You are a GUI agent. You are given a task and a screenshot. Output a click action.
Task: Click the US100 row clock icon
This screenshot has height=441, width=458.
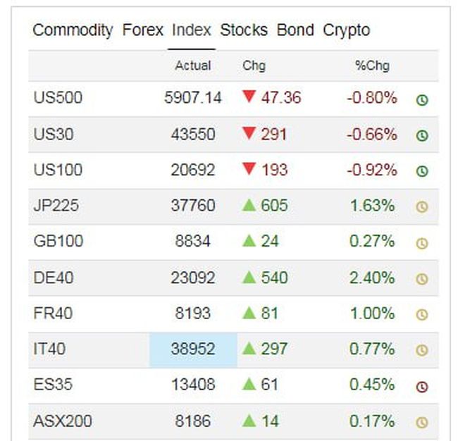[x=422, y=171]
